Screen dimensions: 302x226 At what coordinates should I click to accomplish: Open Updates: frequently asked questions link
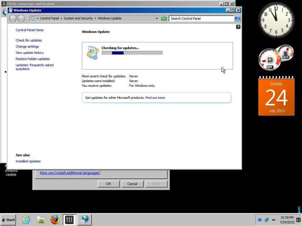click(x=35, y=67)
